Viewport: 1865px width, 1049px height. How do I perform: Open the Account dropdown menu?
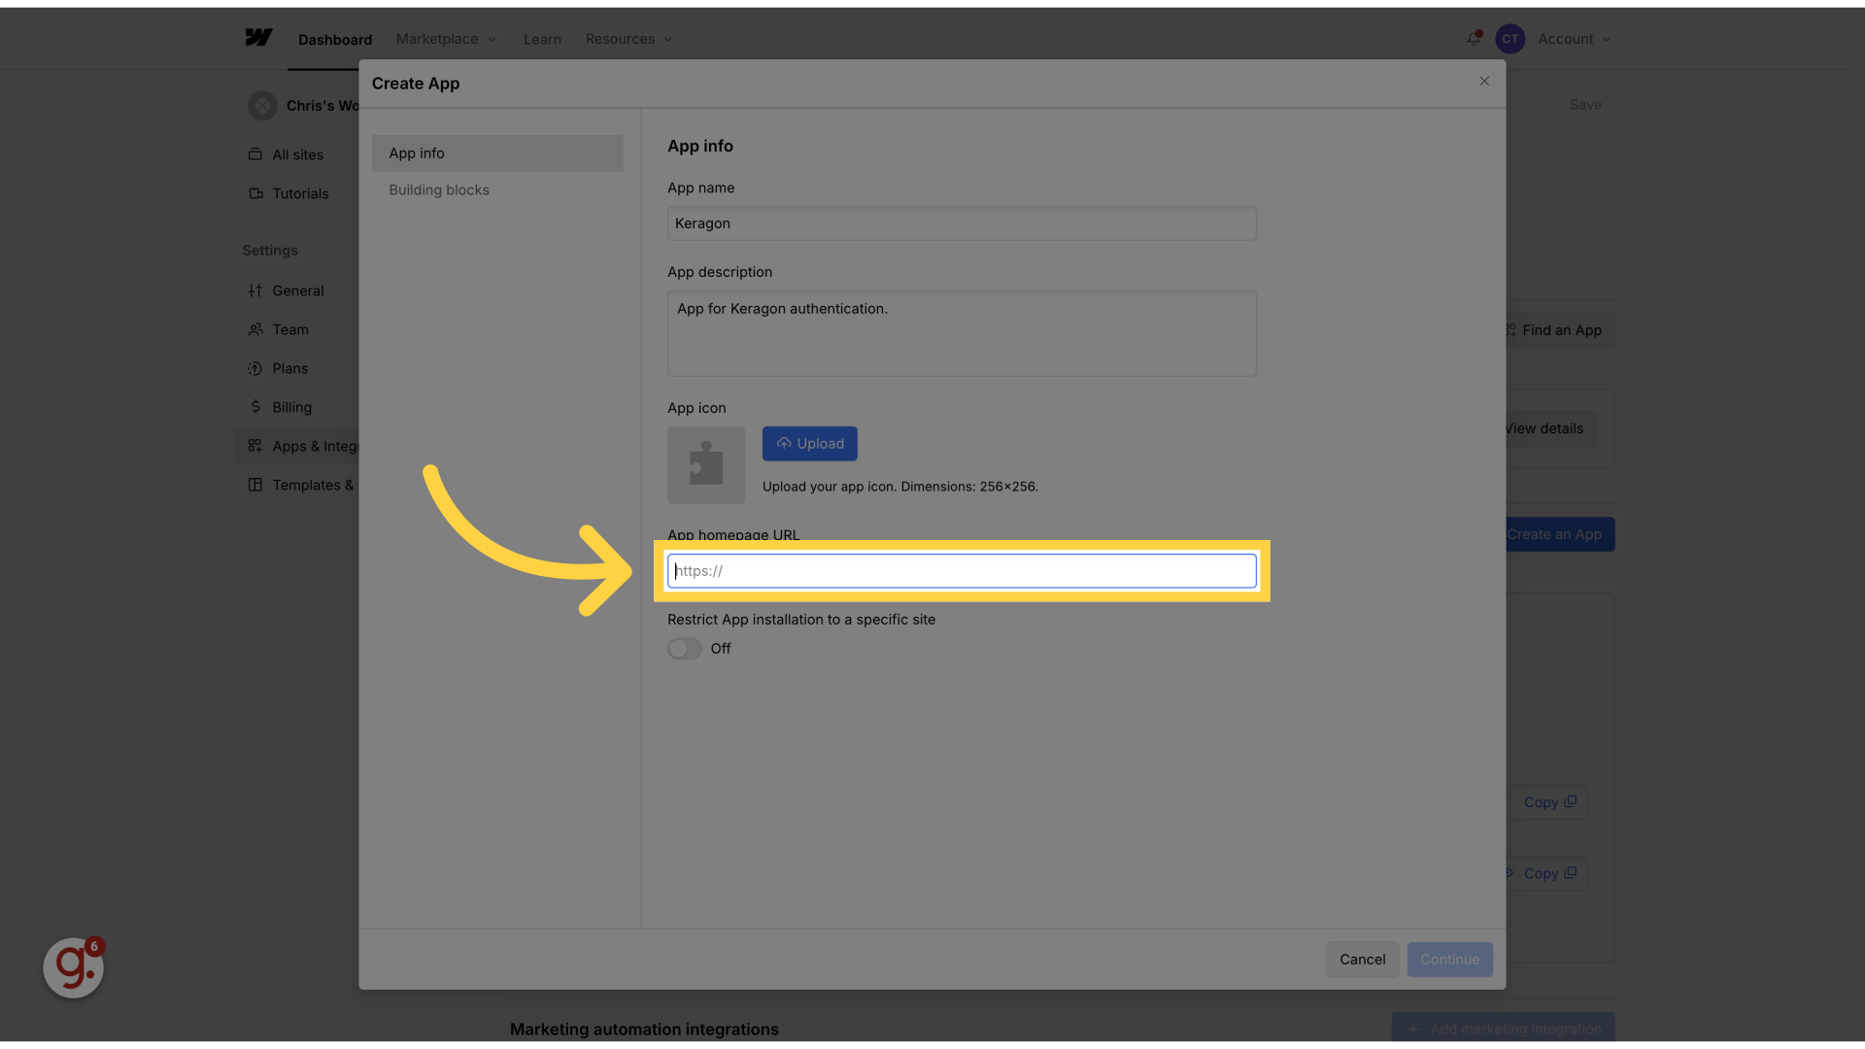(1574, 39)
